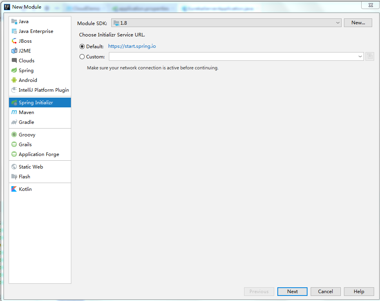Select the Android entry text
Viewport: 380px width, 301px height.
click(x=28, y=80)
